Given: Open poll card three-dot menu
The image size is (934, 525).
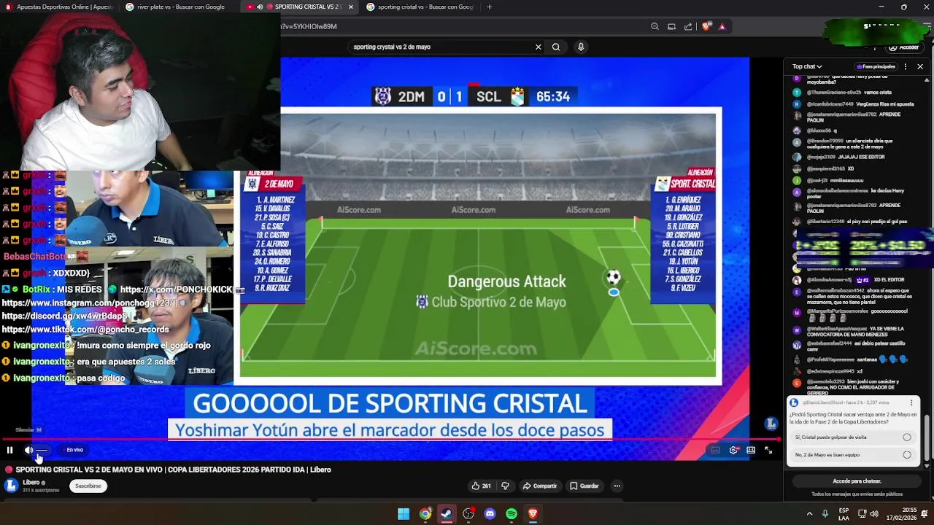Looking at the screenshot, I should pyautogui.click(x=911, y=402).
